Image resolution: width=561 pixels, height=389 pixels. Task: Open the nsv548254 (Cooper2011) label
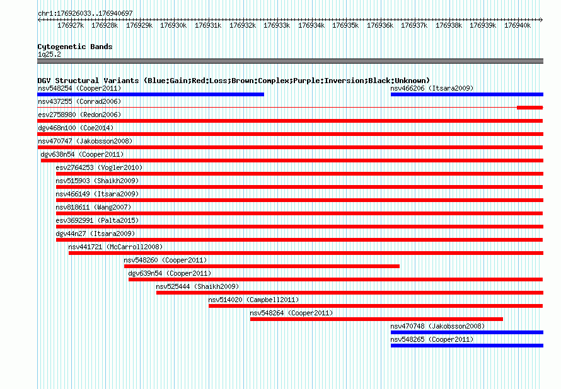coord(79,88)
